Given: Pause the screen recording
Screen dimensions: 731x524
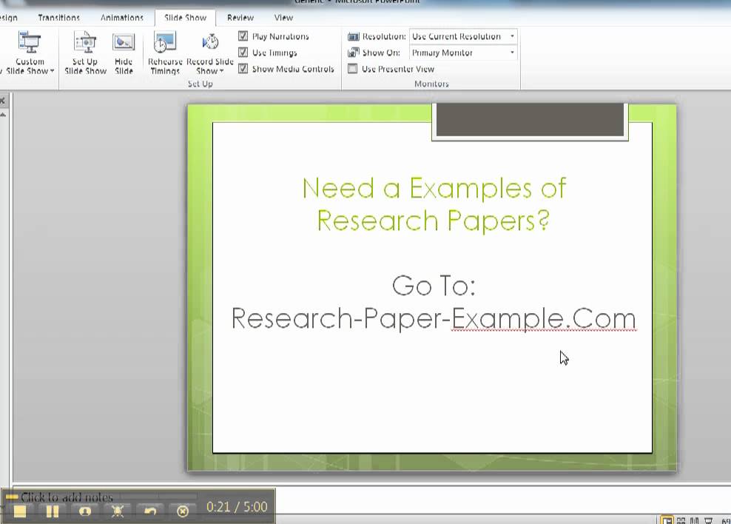Looking at the screenshot, I should [53, 511].
